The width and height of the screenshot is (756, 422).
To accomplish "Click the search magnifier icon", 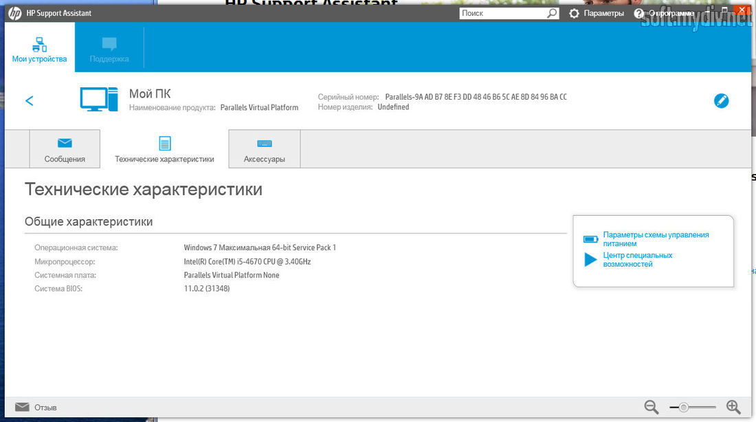I will coord(552,13).
